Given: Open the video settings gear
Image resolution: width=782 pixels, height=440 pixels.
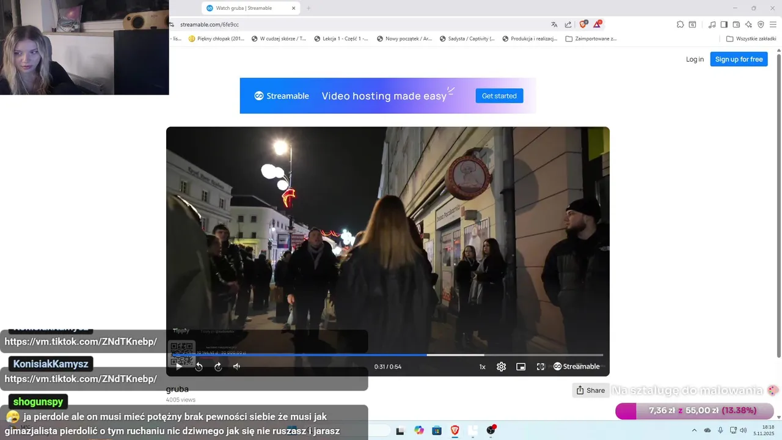Looking at the screenshot, I should 501,367.
